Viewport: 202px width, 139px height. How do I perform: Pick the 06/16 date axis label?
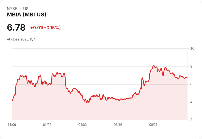pyautogui.click(x=118, y=124)
